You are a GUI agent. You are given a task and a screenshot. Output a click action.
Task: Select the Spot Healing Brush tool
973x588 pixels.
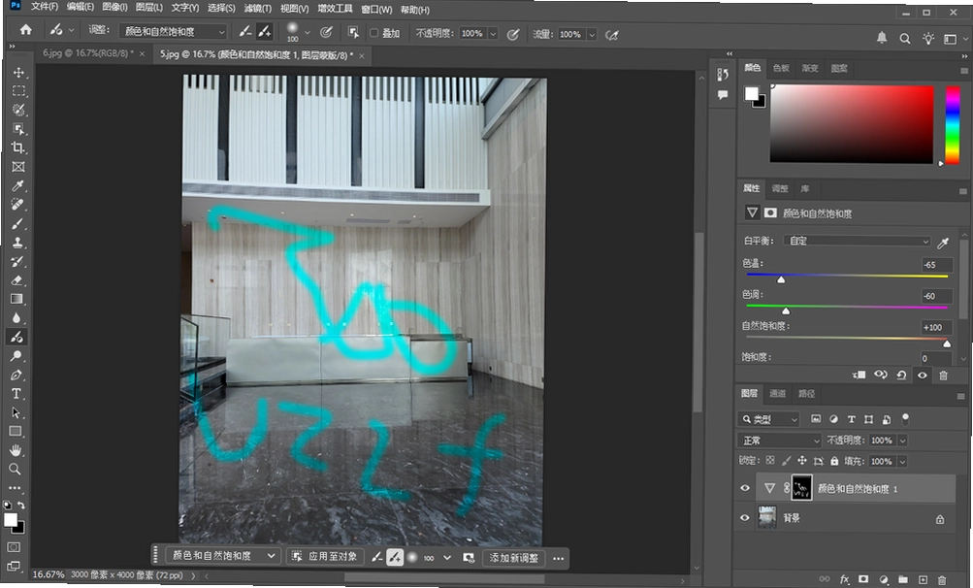click(18, 205)
